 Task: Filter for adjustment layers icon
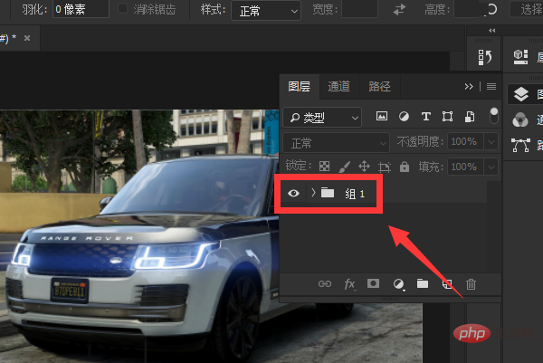[x=404, y=117]
